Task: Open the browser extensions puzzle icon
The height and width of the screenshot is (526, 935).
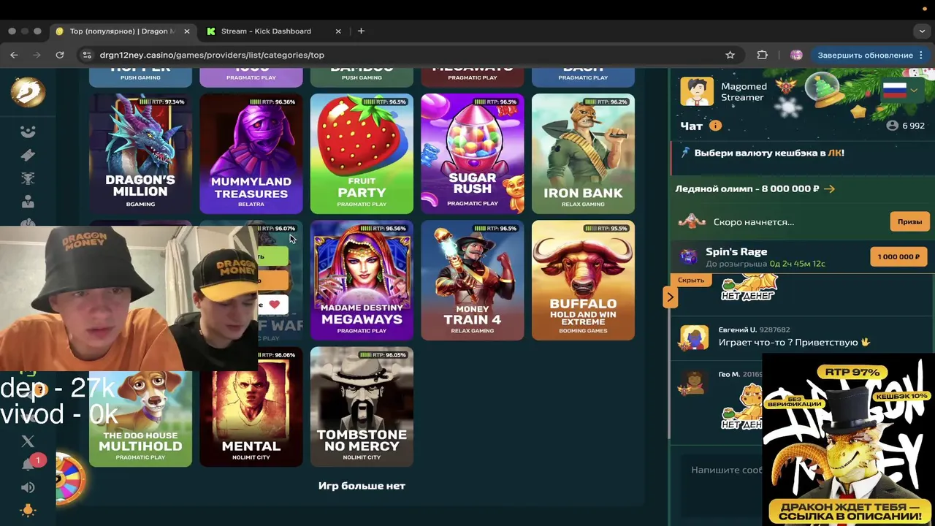Action: click(763, 55)
